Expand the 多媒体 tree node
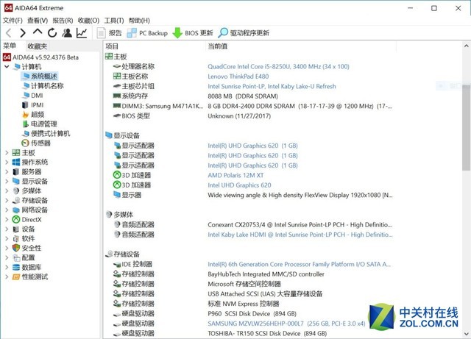The width and height of the screenshot is (471, 339). (x=7, y=190)
